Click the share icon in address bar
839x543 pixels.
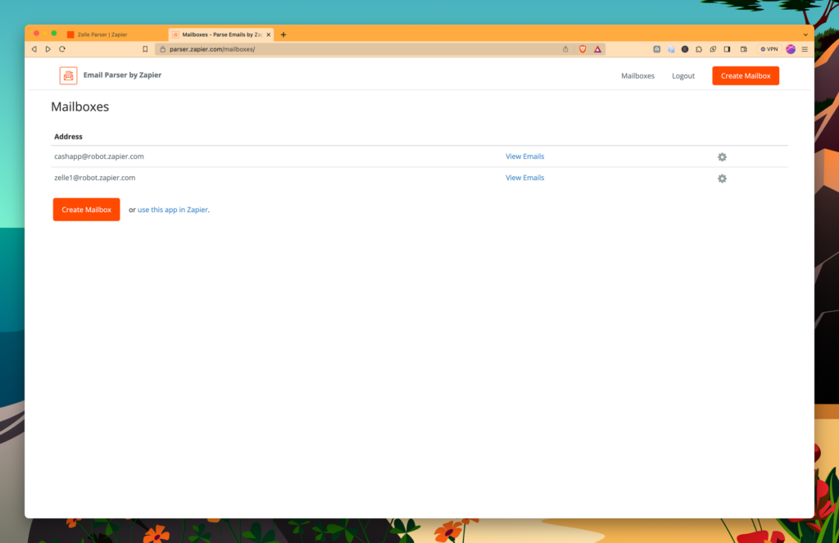565,49
